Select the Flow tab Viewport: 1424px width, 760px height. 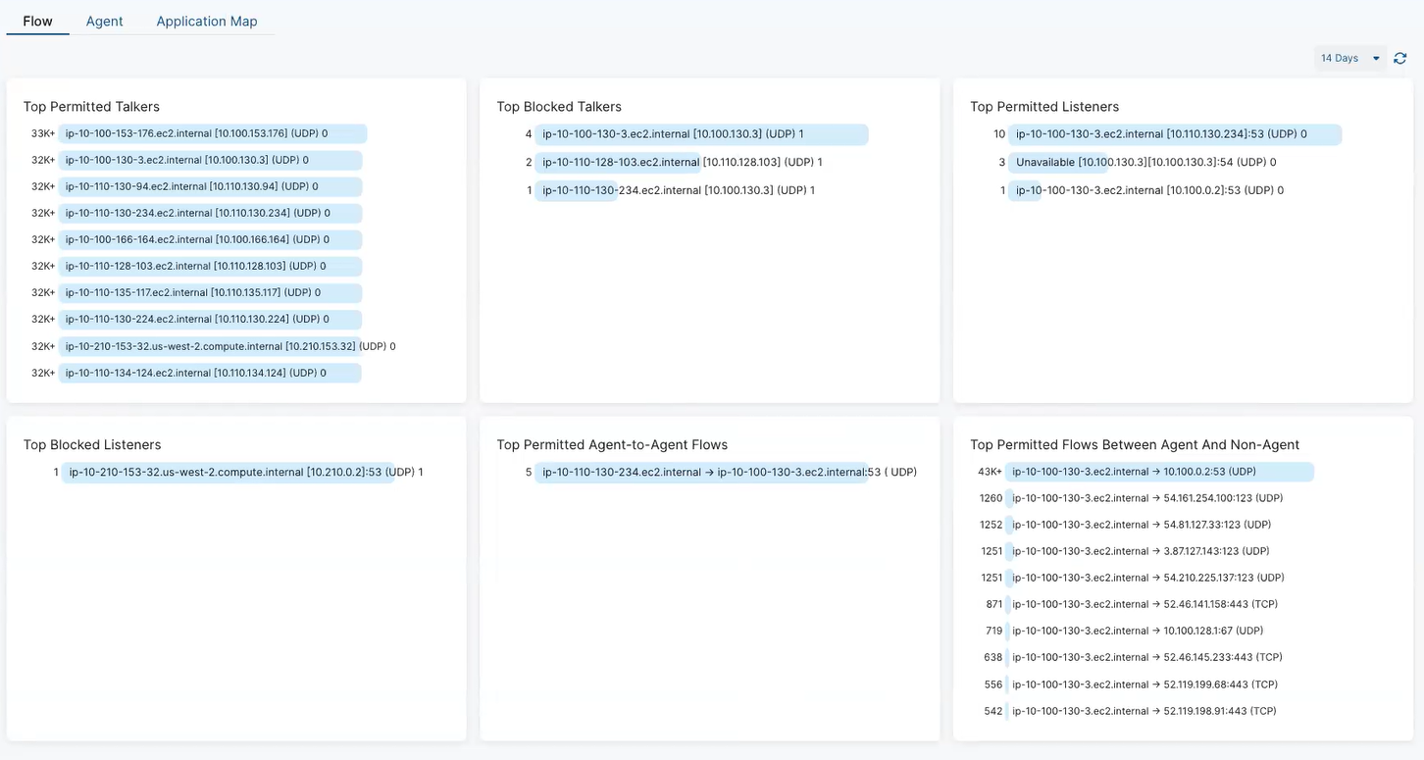(x=37, y=21)
